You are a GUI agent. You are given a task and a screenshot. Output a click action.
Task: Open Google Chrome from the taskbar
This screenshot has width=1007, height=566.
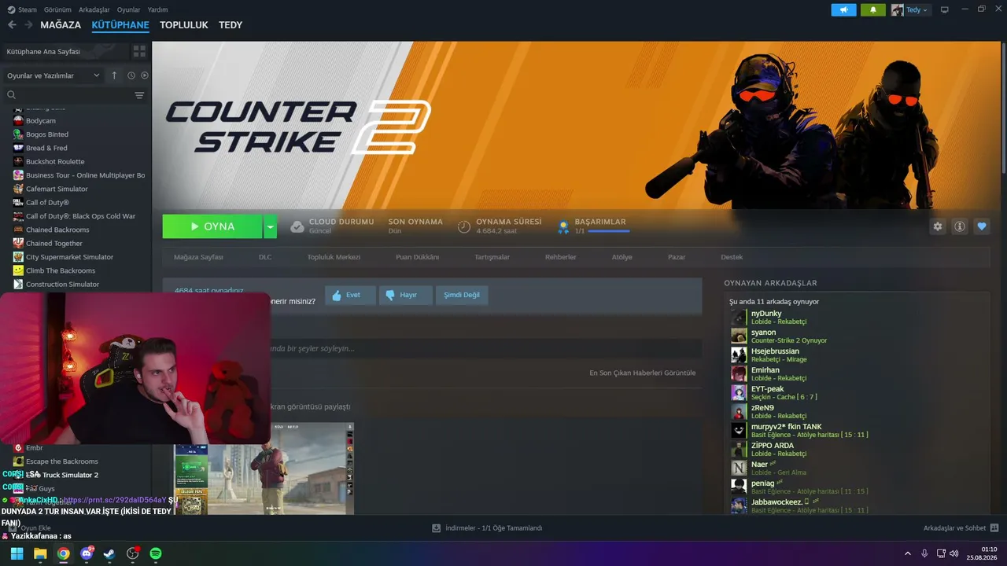(63, 553)
